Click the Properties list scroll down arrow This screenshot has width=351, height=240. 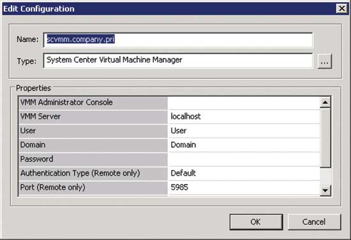pos(325,190)
